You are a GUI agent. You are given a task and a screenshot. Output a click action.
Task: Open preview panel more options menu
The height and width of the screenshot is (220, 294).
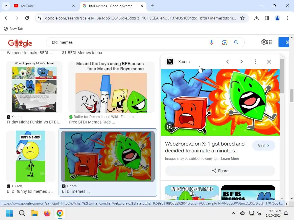[255, 62]
